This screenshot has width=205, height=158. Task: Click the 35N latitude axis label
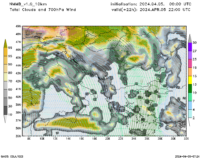[18, 136]
